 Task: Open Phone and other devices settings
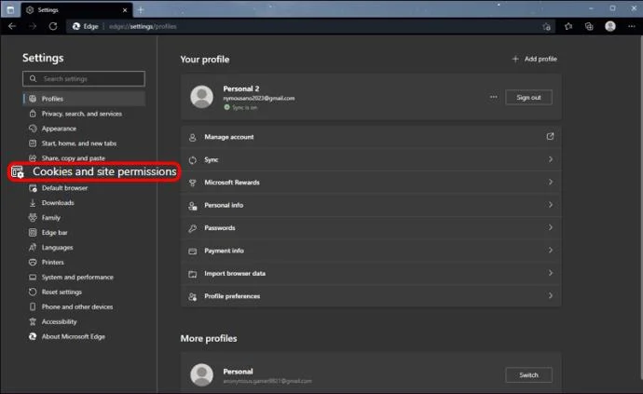point(77,306)
